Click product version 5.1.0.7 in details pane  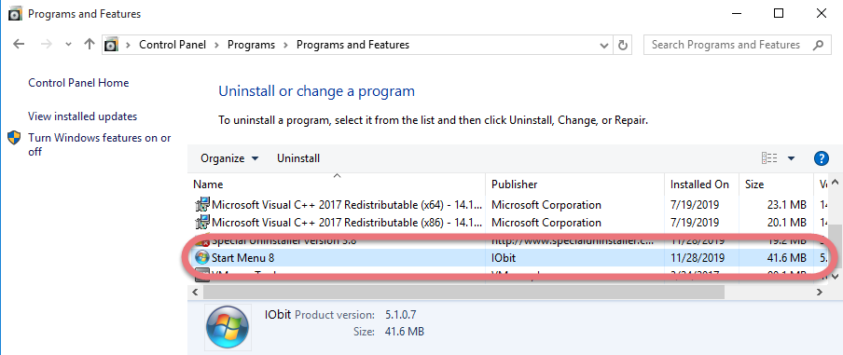click(x=401, y=315)
